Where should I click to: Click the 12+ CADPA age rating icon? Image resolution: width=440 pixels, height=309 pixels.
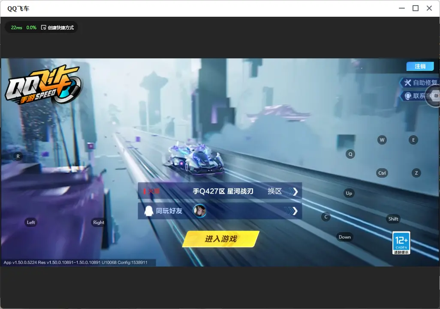401,243
